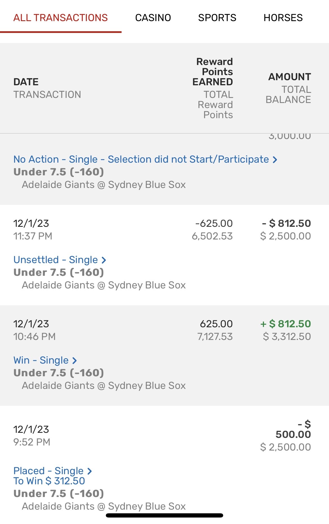Viewport: 329px width, 524px height.
Task: Switch to the CASINO tab
Action: click(x=153, y=18)
